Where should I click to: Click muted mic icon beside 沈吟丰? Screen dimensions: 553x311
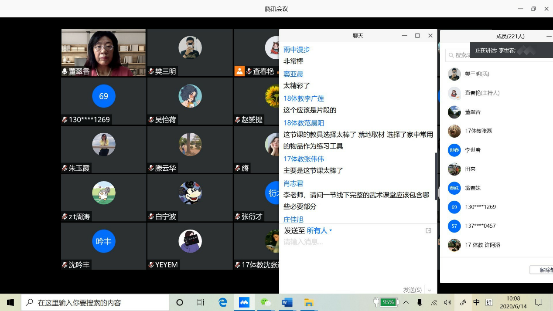point(65,265)
